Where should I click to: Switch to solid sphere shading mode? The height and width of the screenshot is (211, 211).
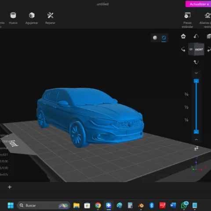[x=155, y=38]
